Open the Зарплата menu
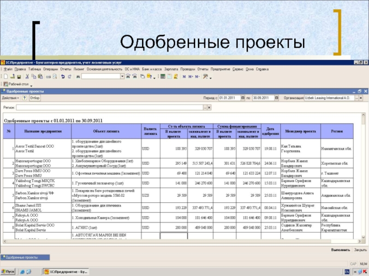 tap(171, 69)
